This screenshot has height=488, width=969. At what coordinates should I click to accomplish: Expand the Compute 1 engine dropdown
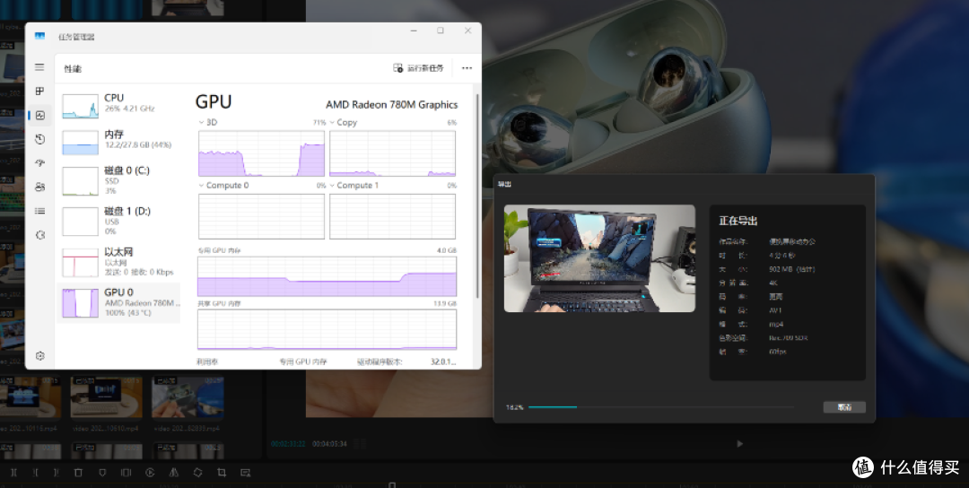point(333,186)
